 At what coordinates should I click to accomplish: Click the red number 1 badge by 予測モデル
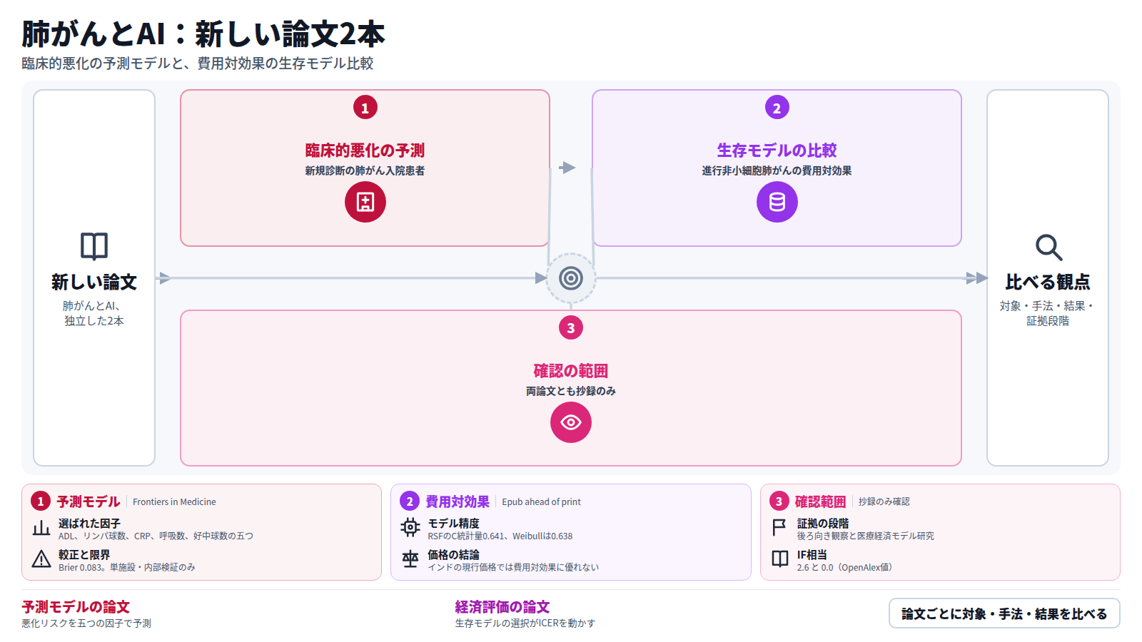[41, 501]
